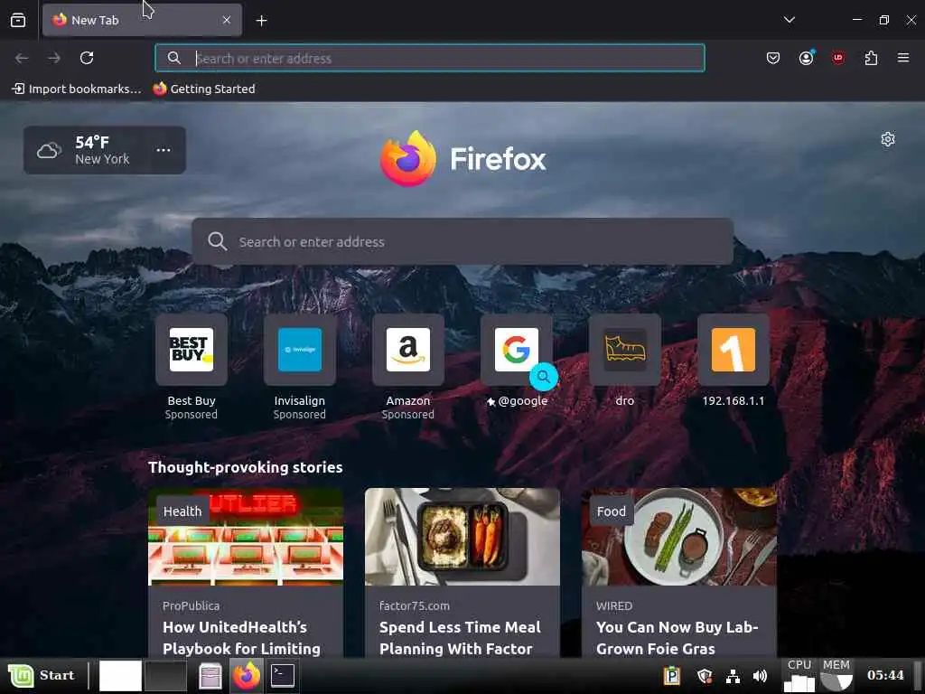Viewport: 925px width, 694px height.
Task: Open the volume speaker tray icon
Action: click(x=760, y=676)
